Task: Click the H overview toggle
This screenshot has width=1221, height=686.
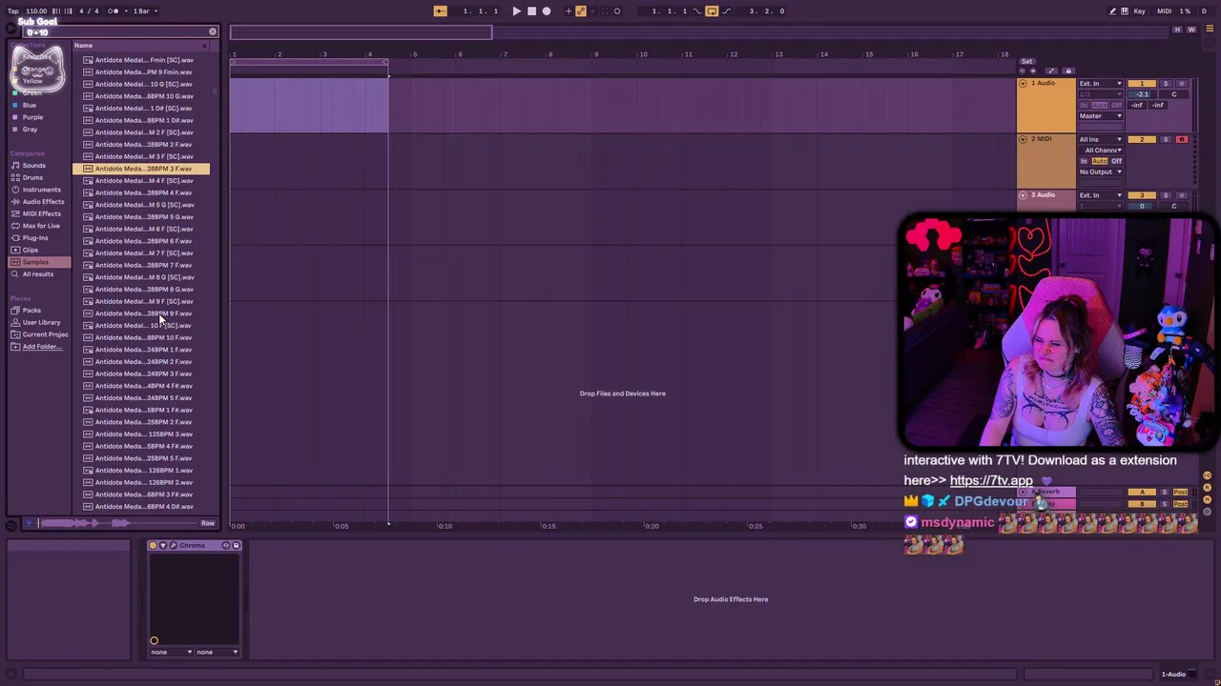Action: (1178, 30)
